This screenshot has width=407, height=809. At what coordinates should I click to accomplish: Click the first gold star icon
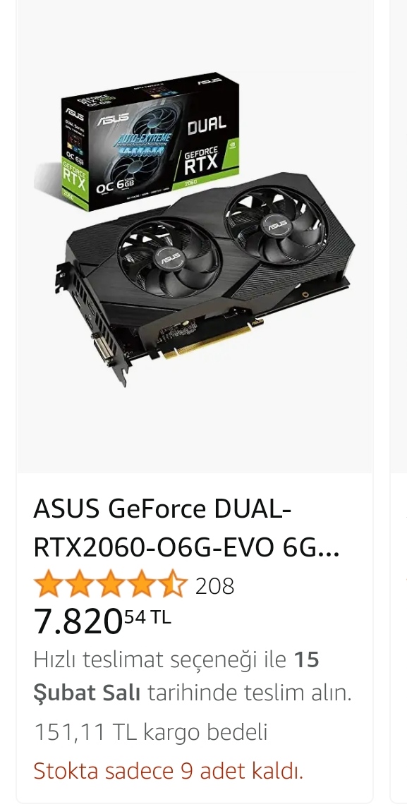tap(49, 585)
